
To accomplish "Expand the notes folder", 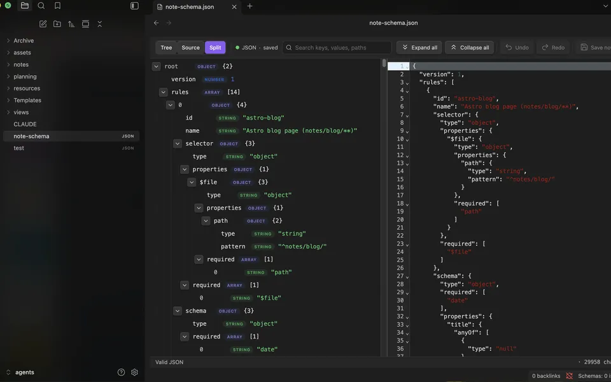I will coord(71,64).
